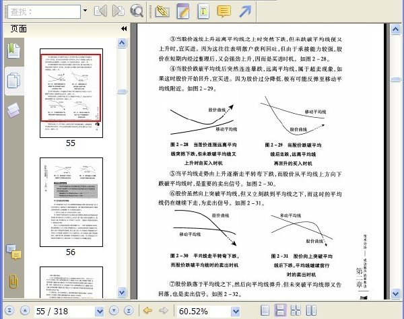Viewport: 404px width, 319px height.
Task: Collapse the 页面 navigation panel
Action: [124, 28]
